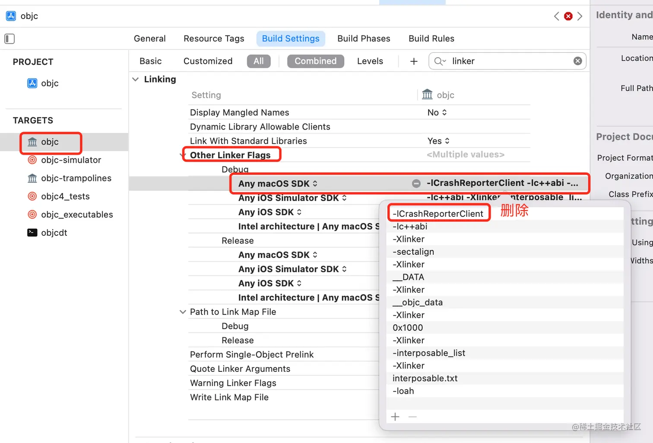Select the 0x1000 flag entry
The image size is (653, 443).
point(505,328)
